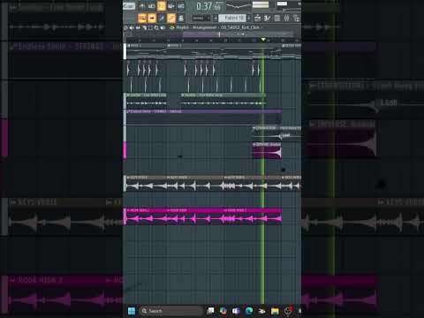Select the third magenta waveform clip

253,216
